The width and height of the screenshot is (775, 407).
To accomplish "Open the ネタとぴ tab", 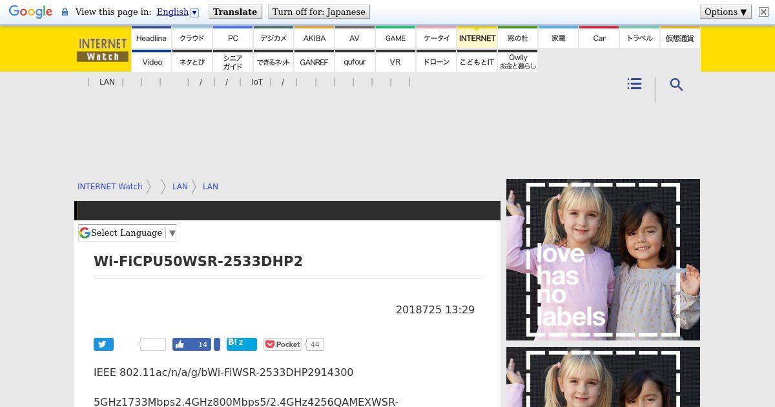I will (x=192, y=61).
